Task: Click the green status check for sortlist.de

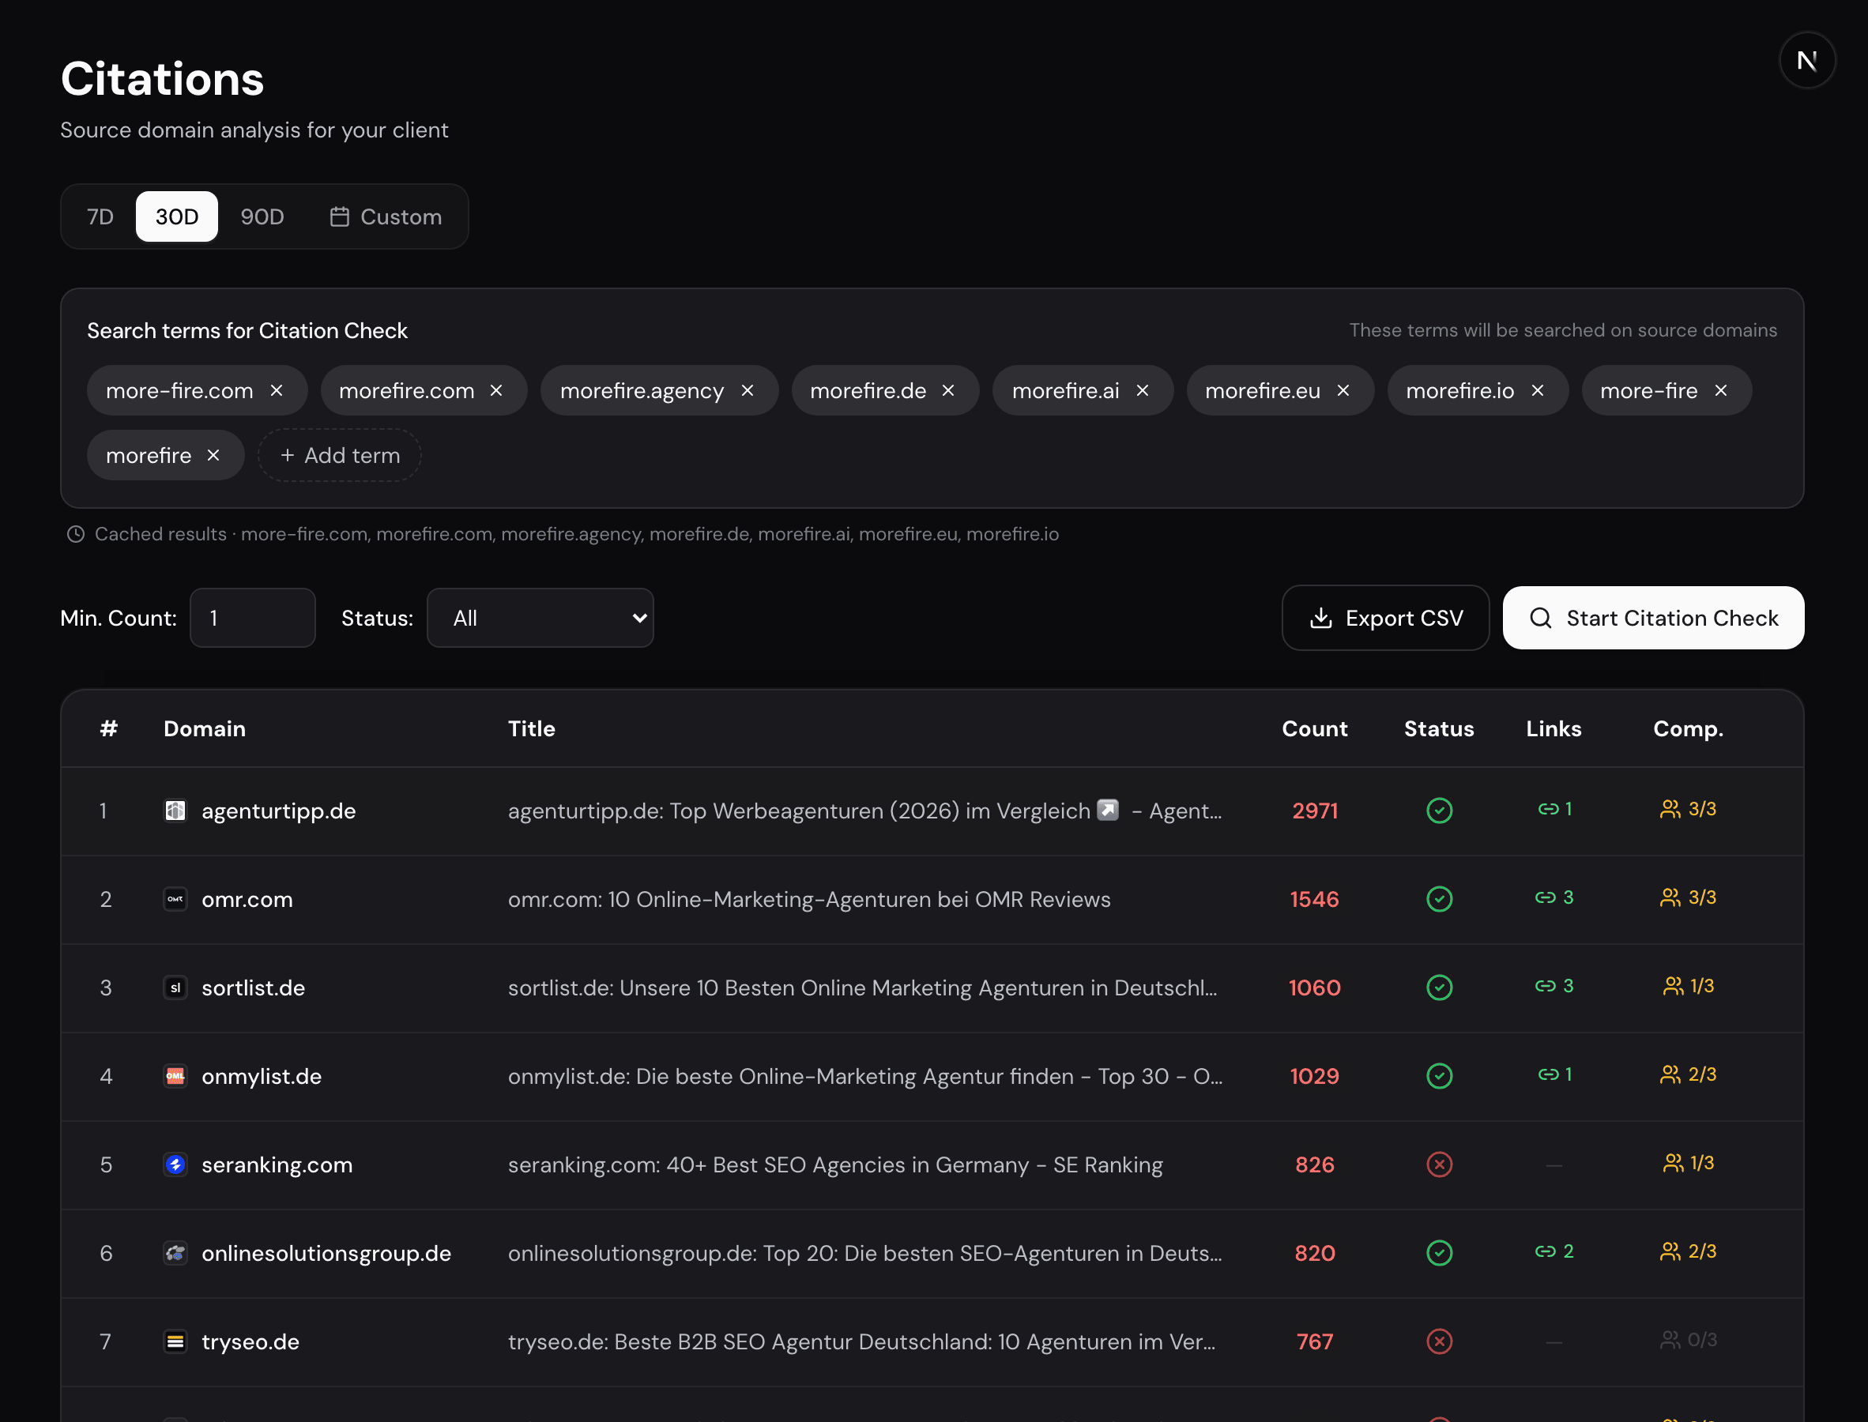Action: 1439,987
